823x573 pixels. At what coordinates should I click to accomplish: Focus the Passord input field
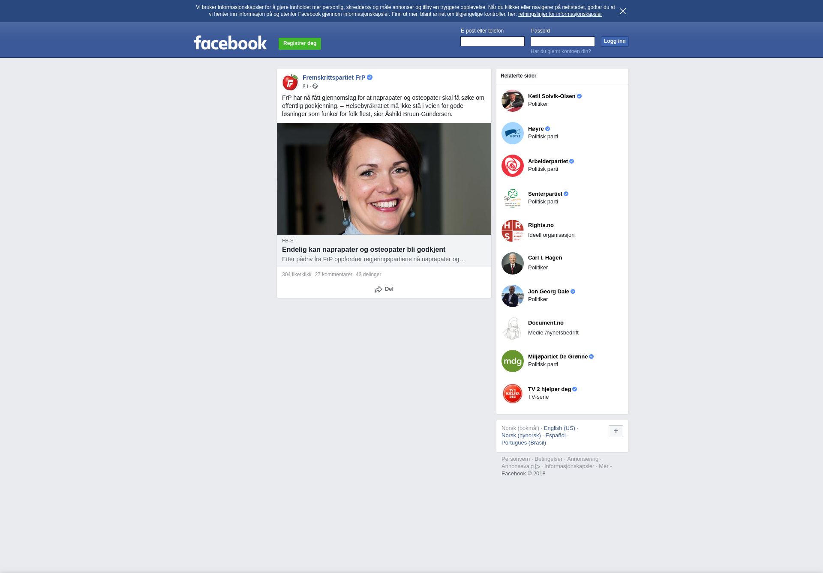(x=563, y=42)
